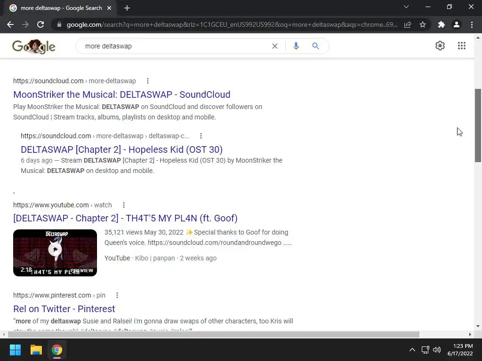Click the soundcloud.com › more-deltaswap URL
The width and height of the screenshot is (482, 361).
click(x=74, y=81)
